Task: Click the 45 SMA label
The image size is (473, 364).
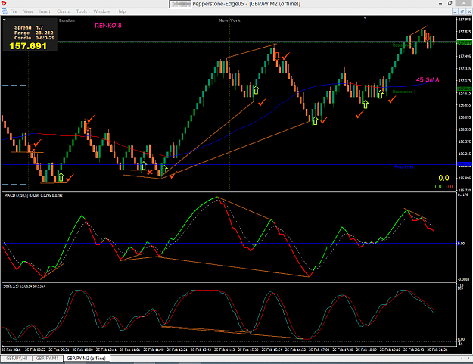Action: (x=428, y=80)
